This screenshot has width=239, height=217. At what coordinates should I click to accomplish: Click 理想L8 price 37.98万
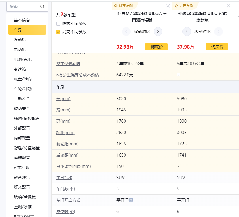coord(185,47)
